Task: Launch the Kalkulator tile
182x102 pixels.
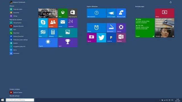Action: click(53, 33)
